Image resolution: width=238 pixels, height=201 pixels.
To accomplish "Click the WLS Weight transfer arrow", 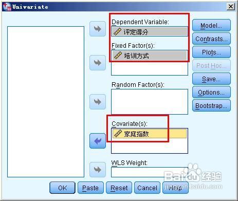I will tap(98, 170).
